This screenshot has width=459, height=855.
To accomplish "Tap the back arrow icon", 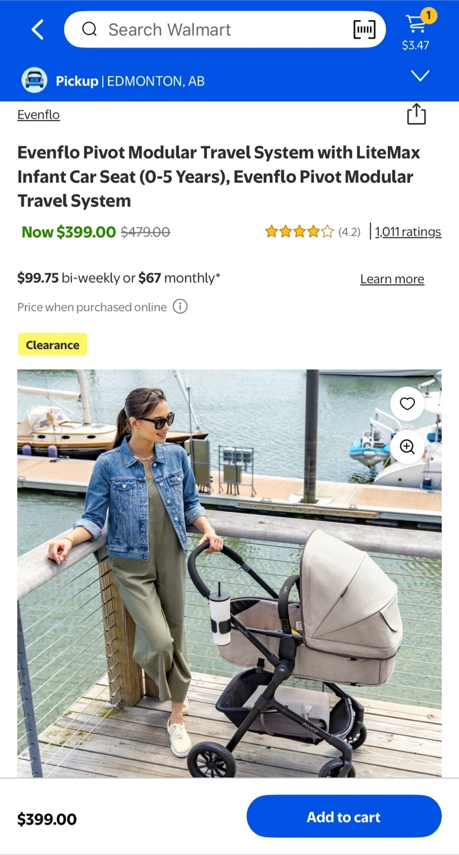I will tap(37, 29).
